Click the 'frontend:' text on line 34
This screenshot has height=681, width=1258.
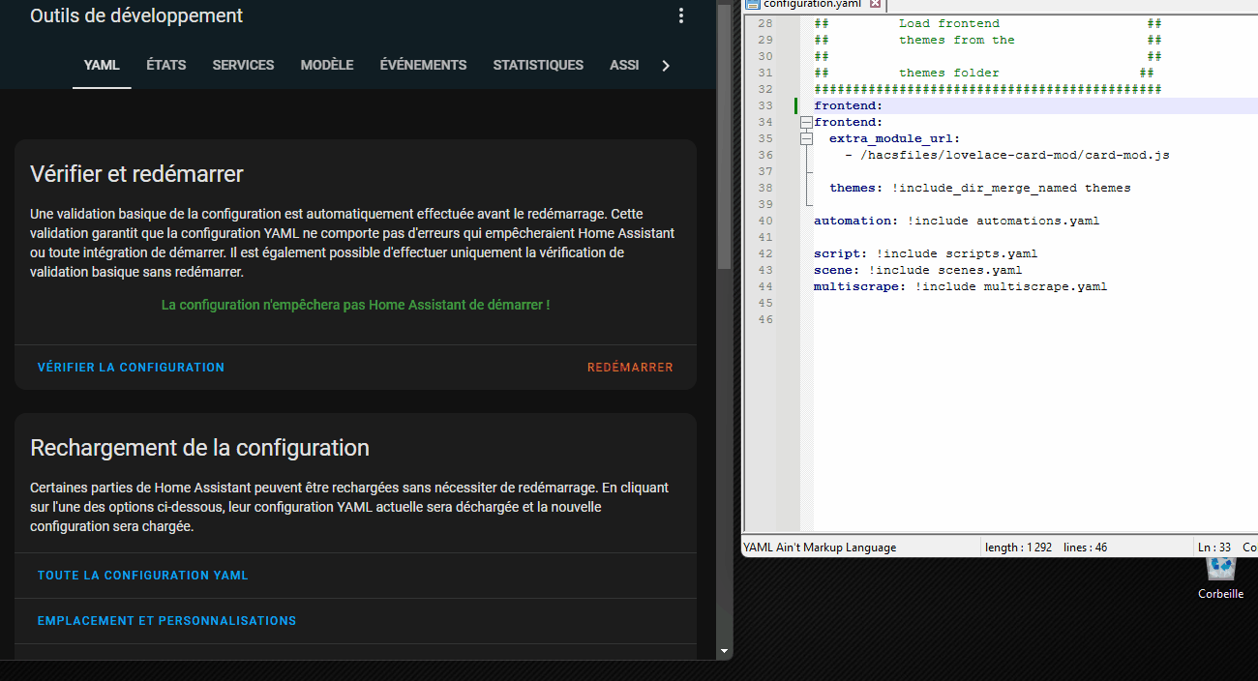pyautogui.click(x=848, y=123)
